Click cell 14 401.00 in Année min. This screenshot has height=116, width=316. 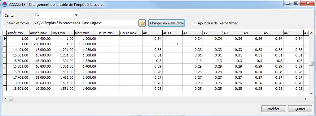tap(18, 50)
